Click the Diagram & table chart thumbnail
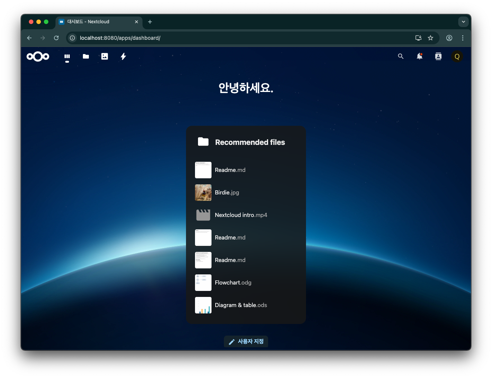The width and height of the screenshot is (492, 378). [203, 305]
